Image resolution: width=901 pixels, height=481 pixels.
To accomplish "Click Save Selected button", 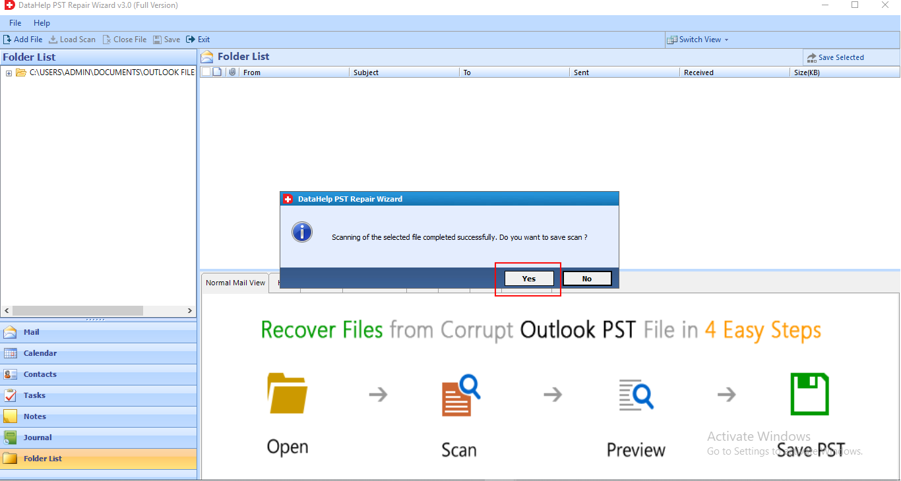I will click(835, 57).
